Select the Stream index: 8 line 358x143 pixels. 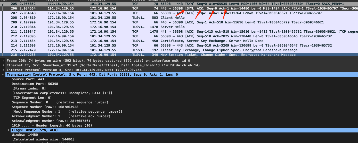coord(29,88)
